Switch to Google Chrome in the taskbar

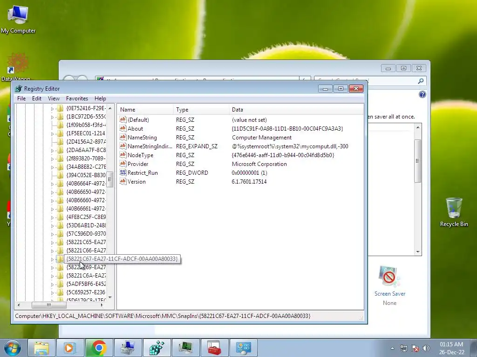click(99, 348)
